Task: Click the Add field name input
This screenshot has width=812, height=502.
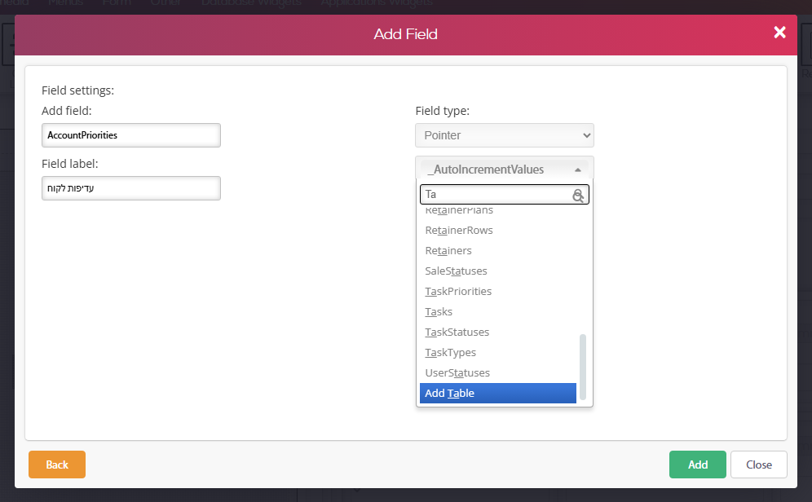Action: [x=131, y=135]
